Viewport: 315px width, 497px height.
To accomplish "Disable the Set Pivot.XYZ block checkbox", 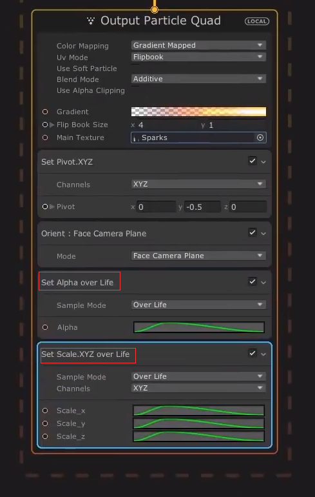I will (253, 161).
